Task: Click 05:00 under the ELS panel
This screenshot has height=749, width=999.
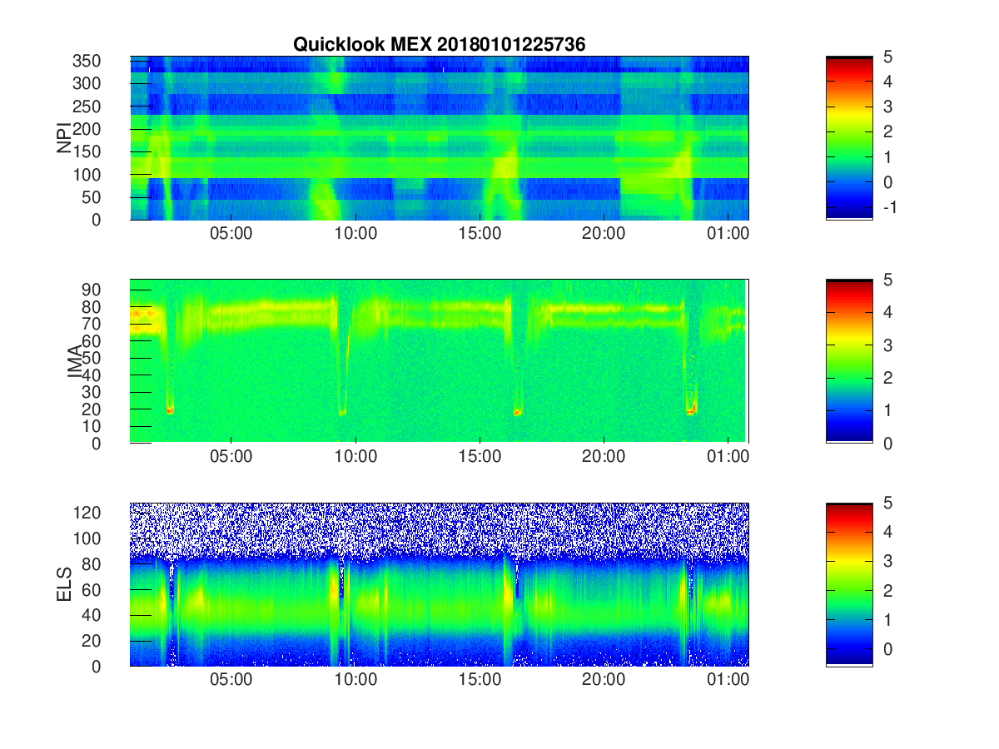Action: click(x=231, y=681)
